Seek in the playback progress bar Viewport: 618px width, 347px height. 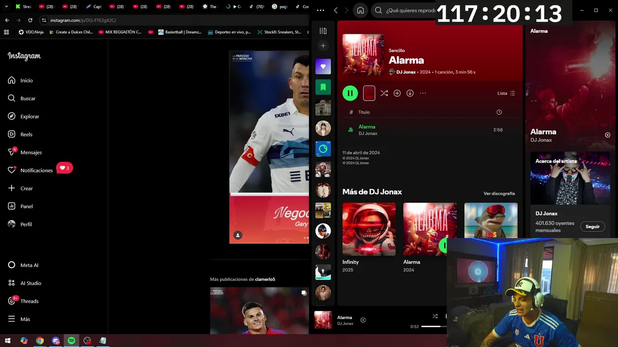click(434, 326)
